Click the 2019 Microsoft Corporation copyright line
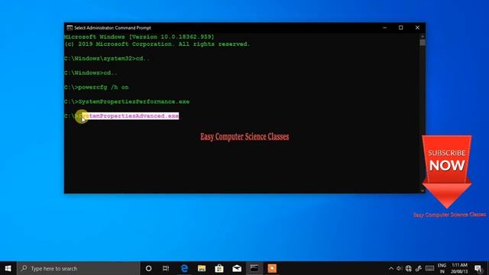The height and width of the screenshot is (275, 489). click(x=157, y=44)
